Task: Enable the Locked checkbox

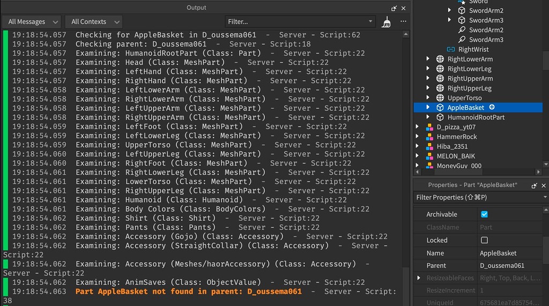Action: coord(485,240)
